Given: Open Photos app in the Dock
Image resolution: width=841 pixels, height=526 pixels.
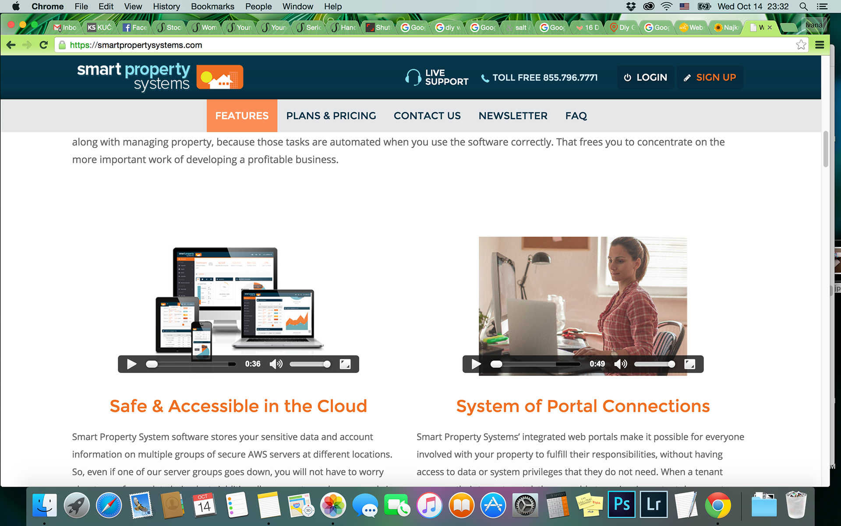Looking at the screenshot, I should point(333,505).
